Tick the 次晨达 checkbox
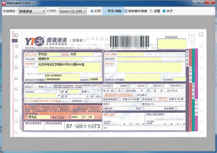The image size is (217, 153). pyautogui.click(x=129, y=86)
